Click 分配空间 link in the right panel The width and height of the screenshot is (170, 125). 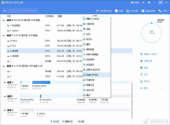(x=148, y=61)
